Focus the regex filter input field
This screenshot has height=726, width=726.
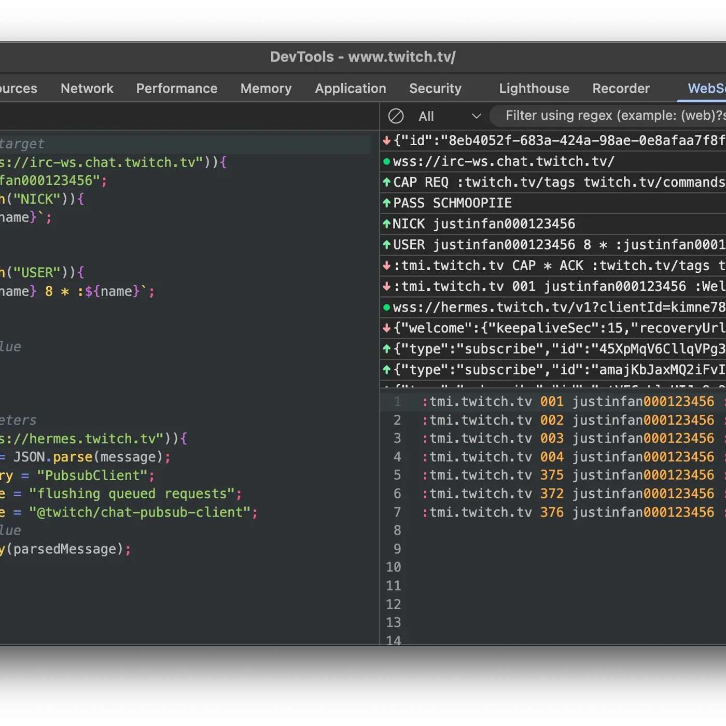point(608,116)
